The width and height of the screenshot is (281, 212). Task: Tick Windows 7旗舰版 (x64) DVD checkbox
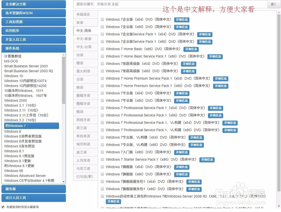(102, 167)
